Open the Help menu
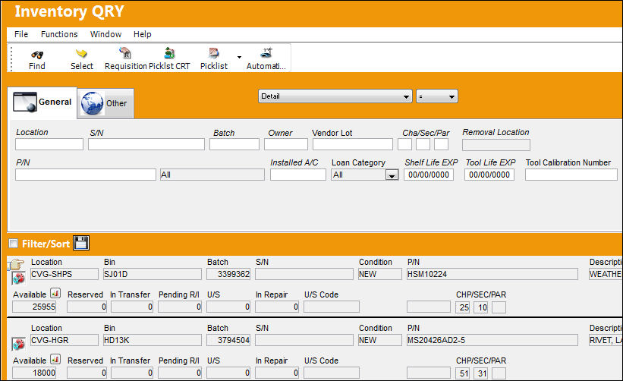 [x=142, y=34]
